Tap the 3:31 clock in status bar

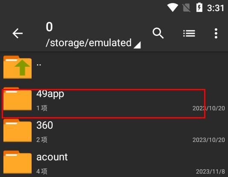click(x=216, y=8)
